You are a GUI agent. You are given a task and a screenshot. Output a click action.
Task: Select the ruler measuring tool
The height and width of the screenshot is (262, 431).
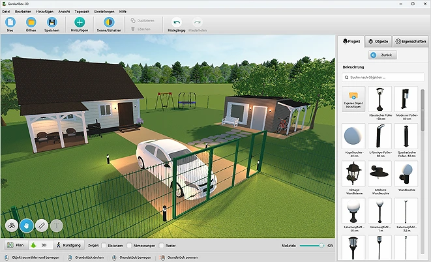(x=42, y=226)
